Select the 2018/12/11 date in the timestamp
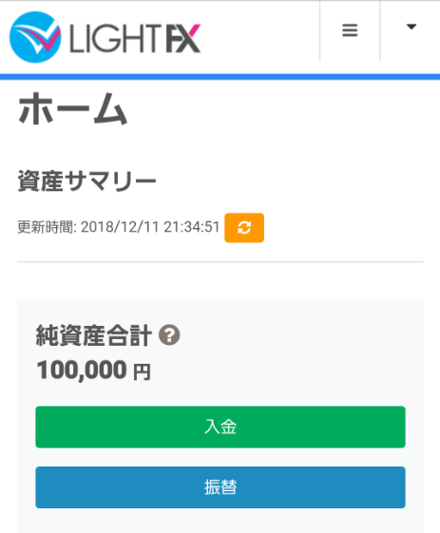440x533 pixels. pyautogui.click(x=120, y=227)
